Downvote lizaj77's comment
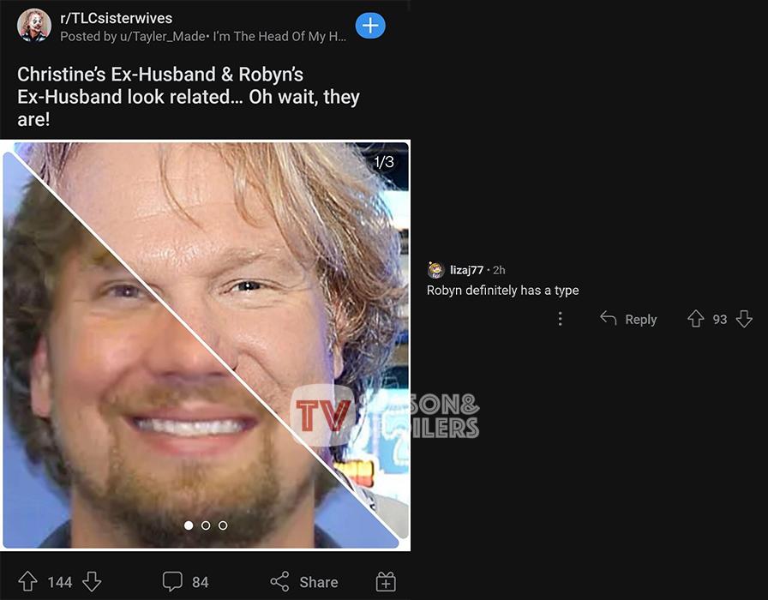Viewport: 768px width, 600px height. (744, 319)
